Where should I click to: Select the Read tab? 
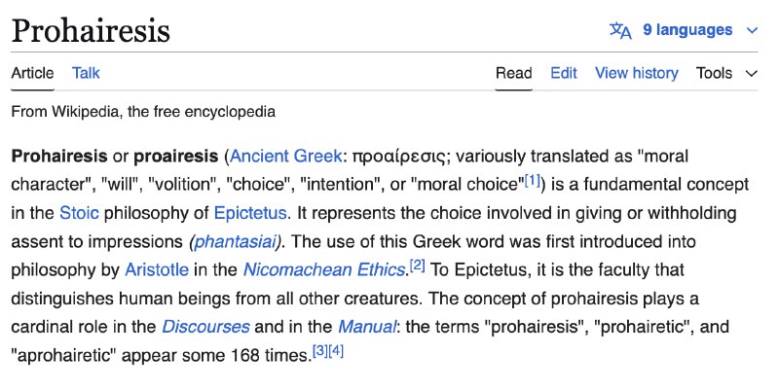click(514, 73)
